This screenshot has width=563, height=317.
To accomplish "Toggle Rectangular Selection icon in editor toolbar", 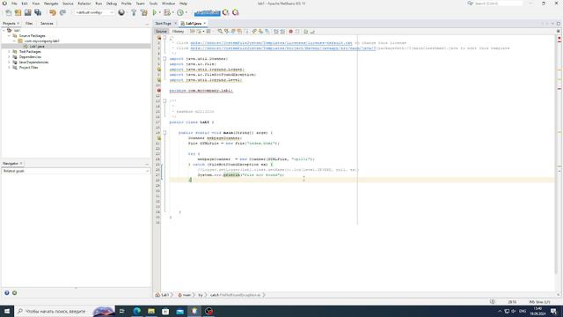I will (x=246, y=32).
